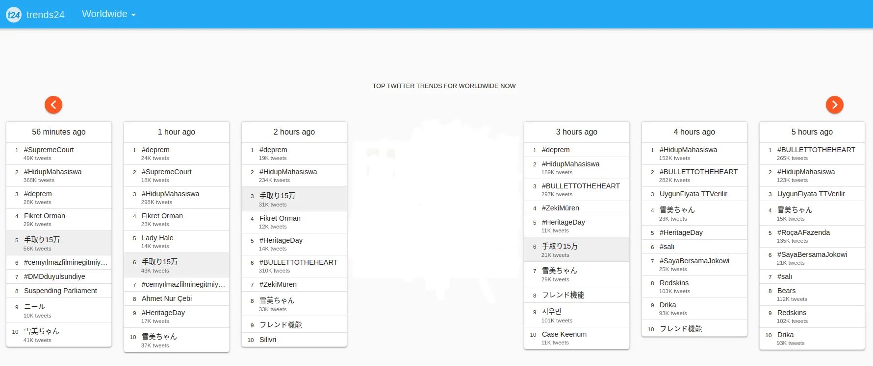Open #deprem with 28K tweets

[38, 194]
